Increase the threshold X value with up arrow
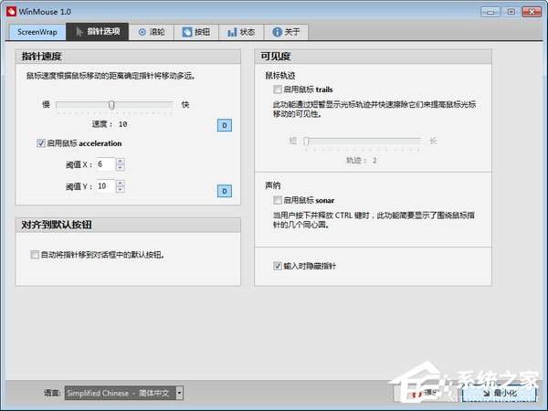The width and height of the screenshot is (548, 411). pos(120,161)
